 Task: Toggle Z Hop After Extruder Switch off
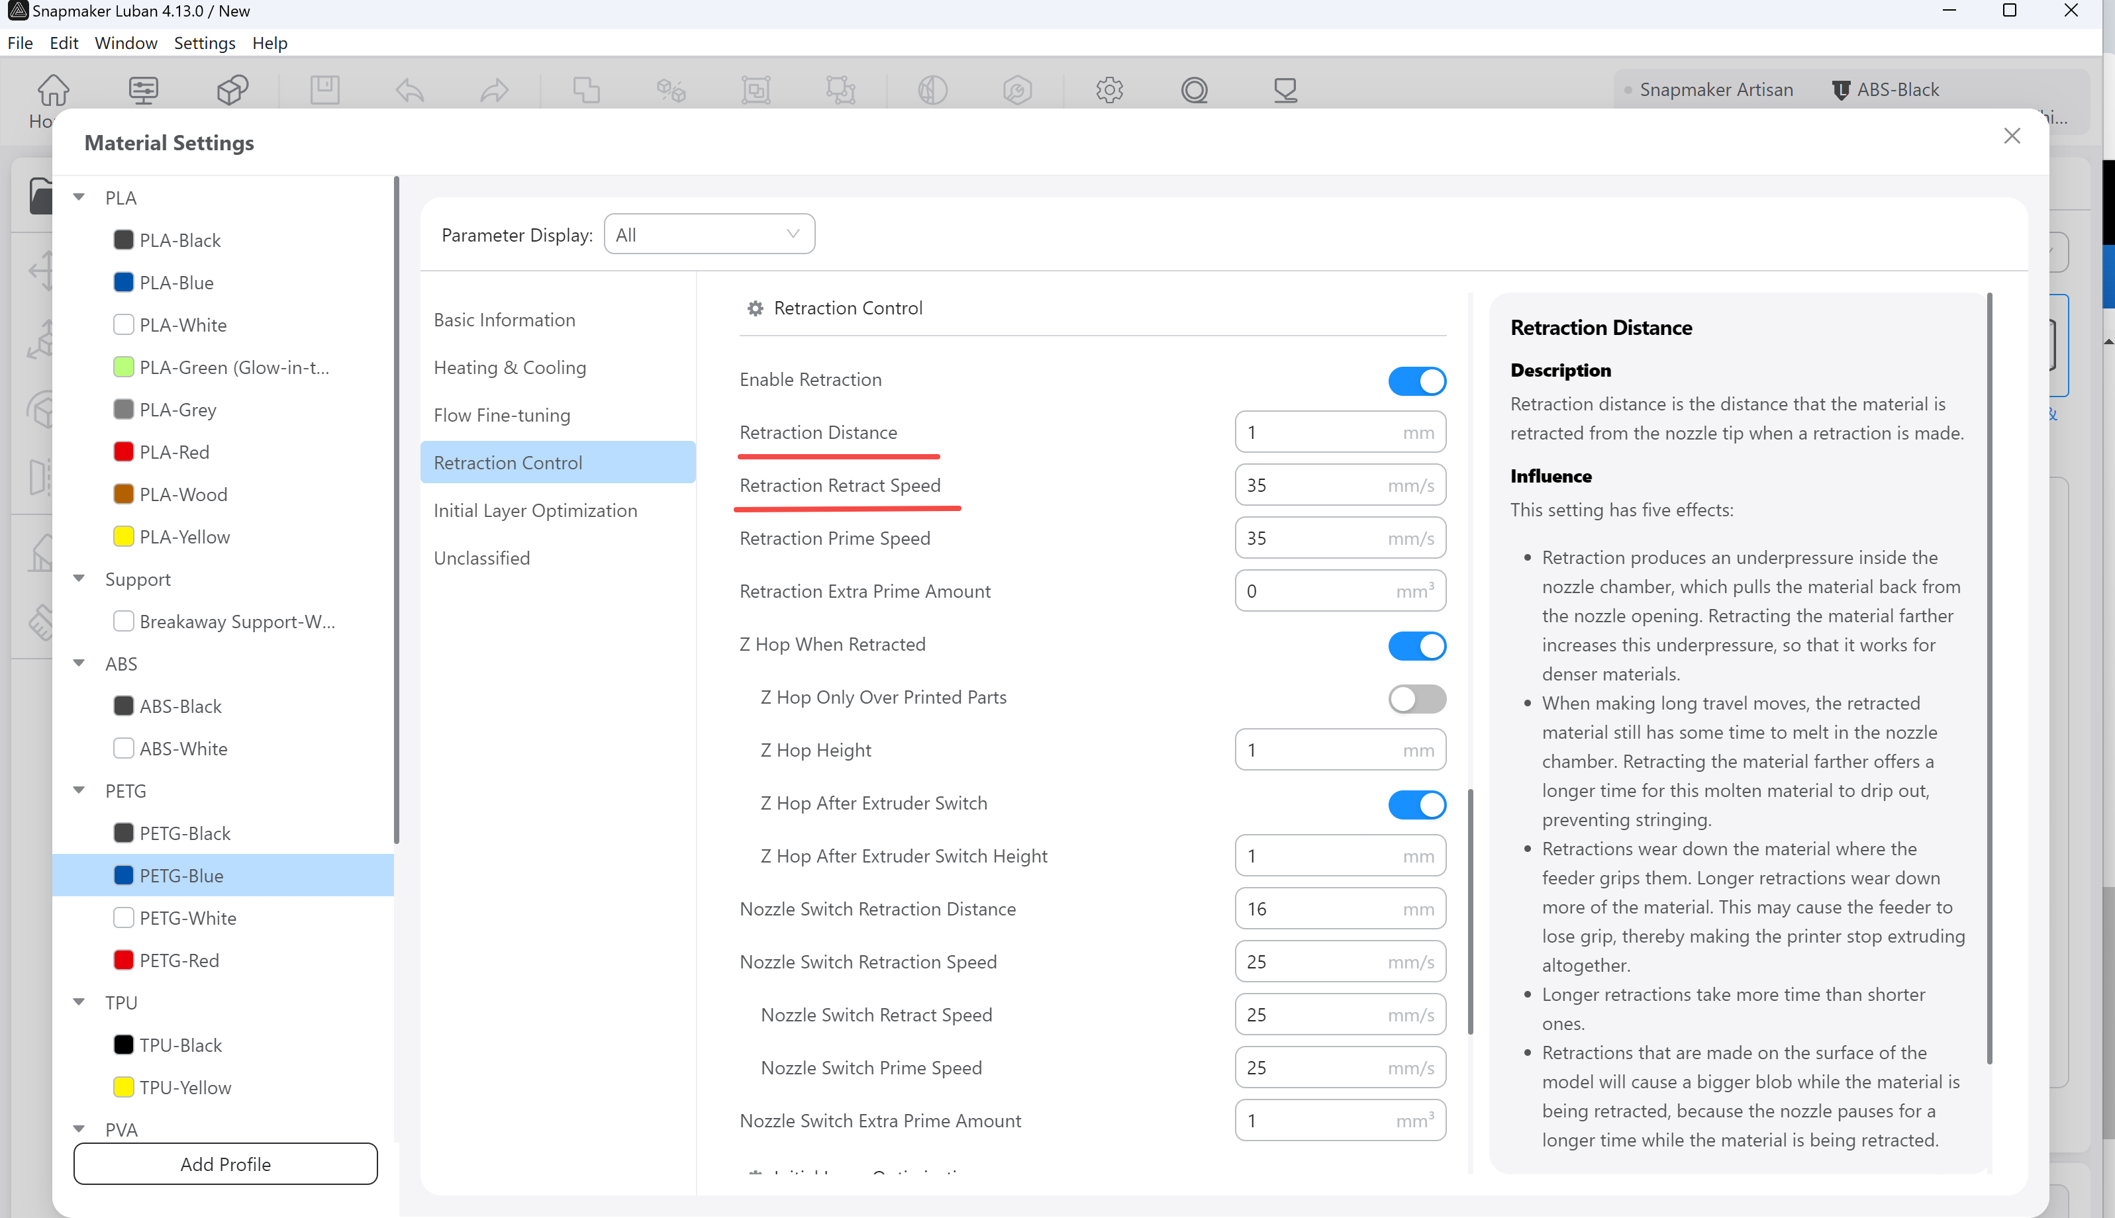coord(1416,806)
